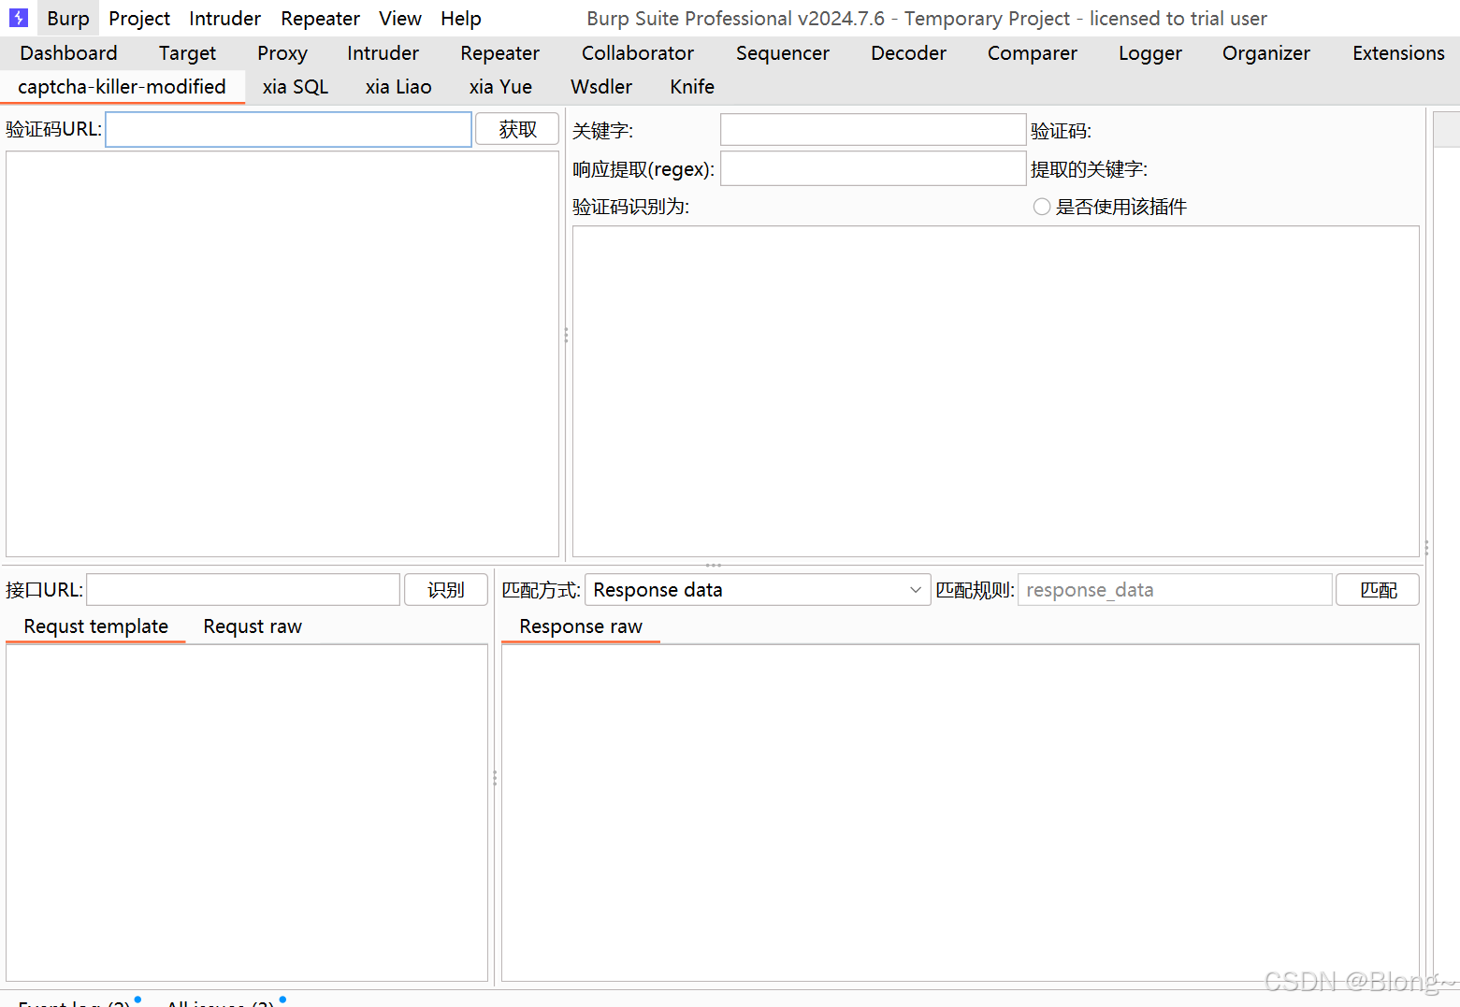Click the 识别 button

click(x=446, y=590)
